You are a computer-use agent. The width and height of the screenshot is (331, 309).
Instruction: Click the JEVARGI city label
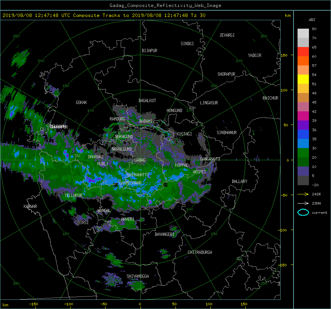(x=227, y=35)
